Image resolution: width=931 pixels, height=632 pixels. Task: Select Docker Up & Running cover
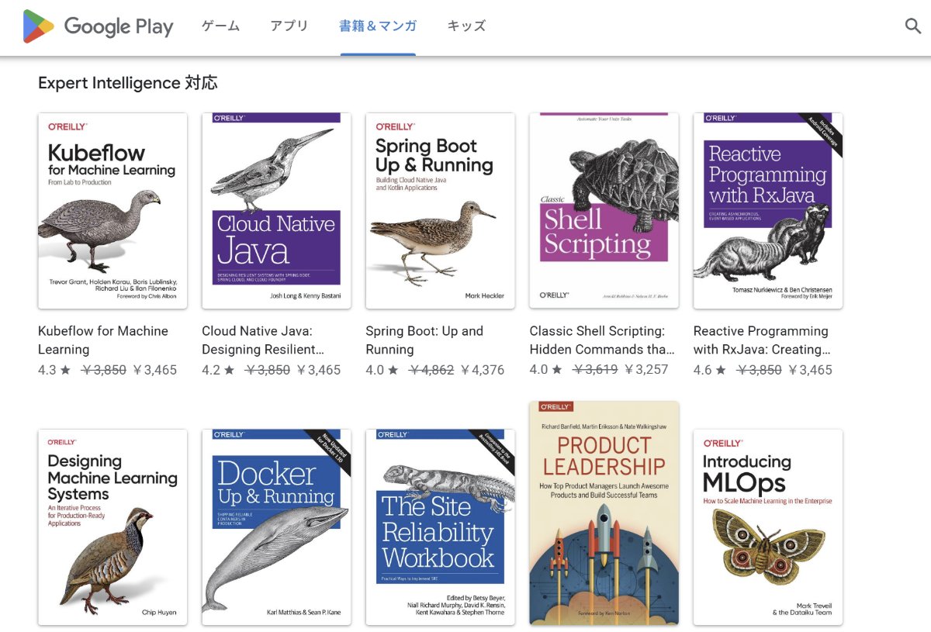click(276, 527)
